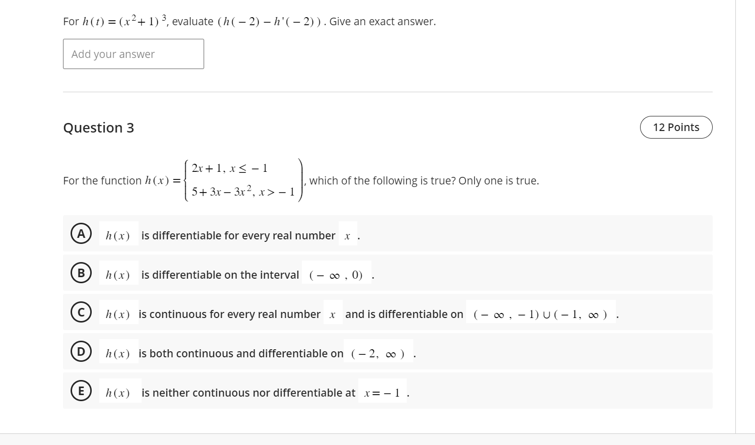Image resolution: width=755 pixels, height=445 pixels.
Task: Click the "Add your answer" input field
Action: [133, 54]
